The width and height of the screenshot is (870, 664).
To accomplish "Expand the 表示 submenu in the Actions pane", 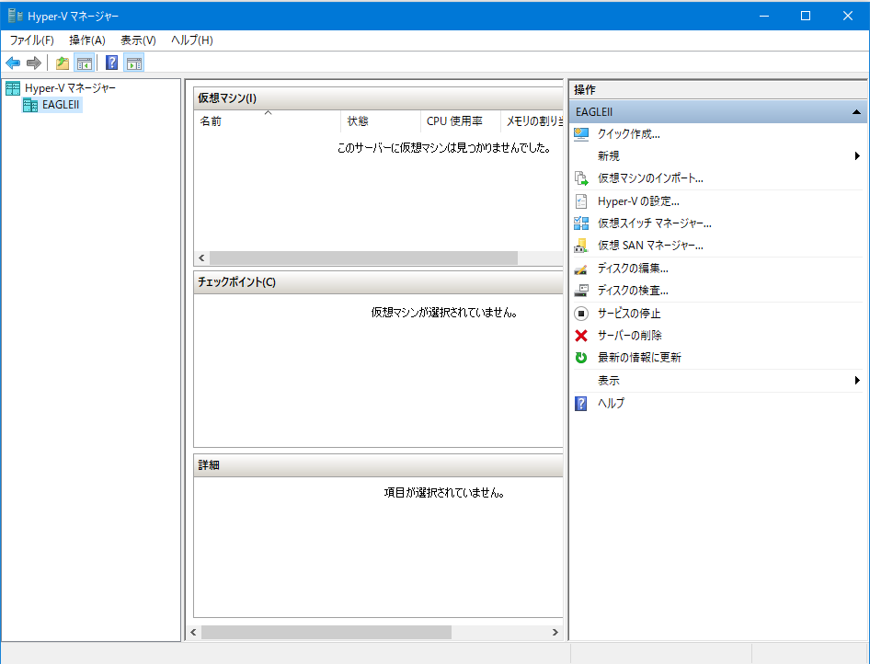I will click(x=857, y=380).
